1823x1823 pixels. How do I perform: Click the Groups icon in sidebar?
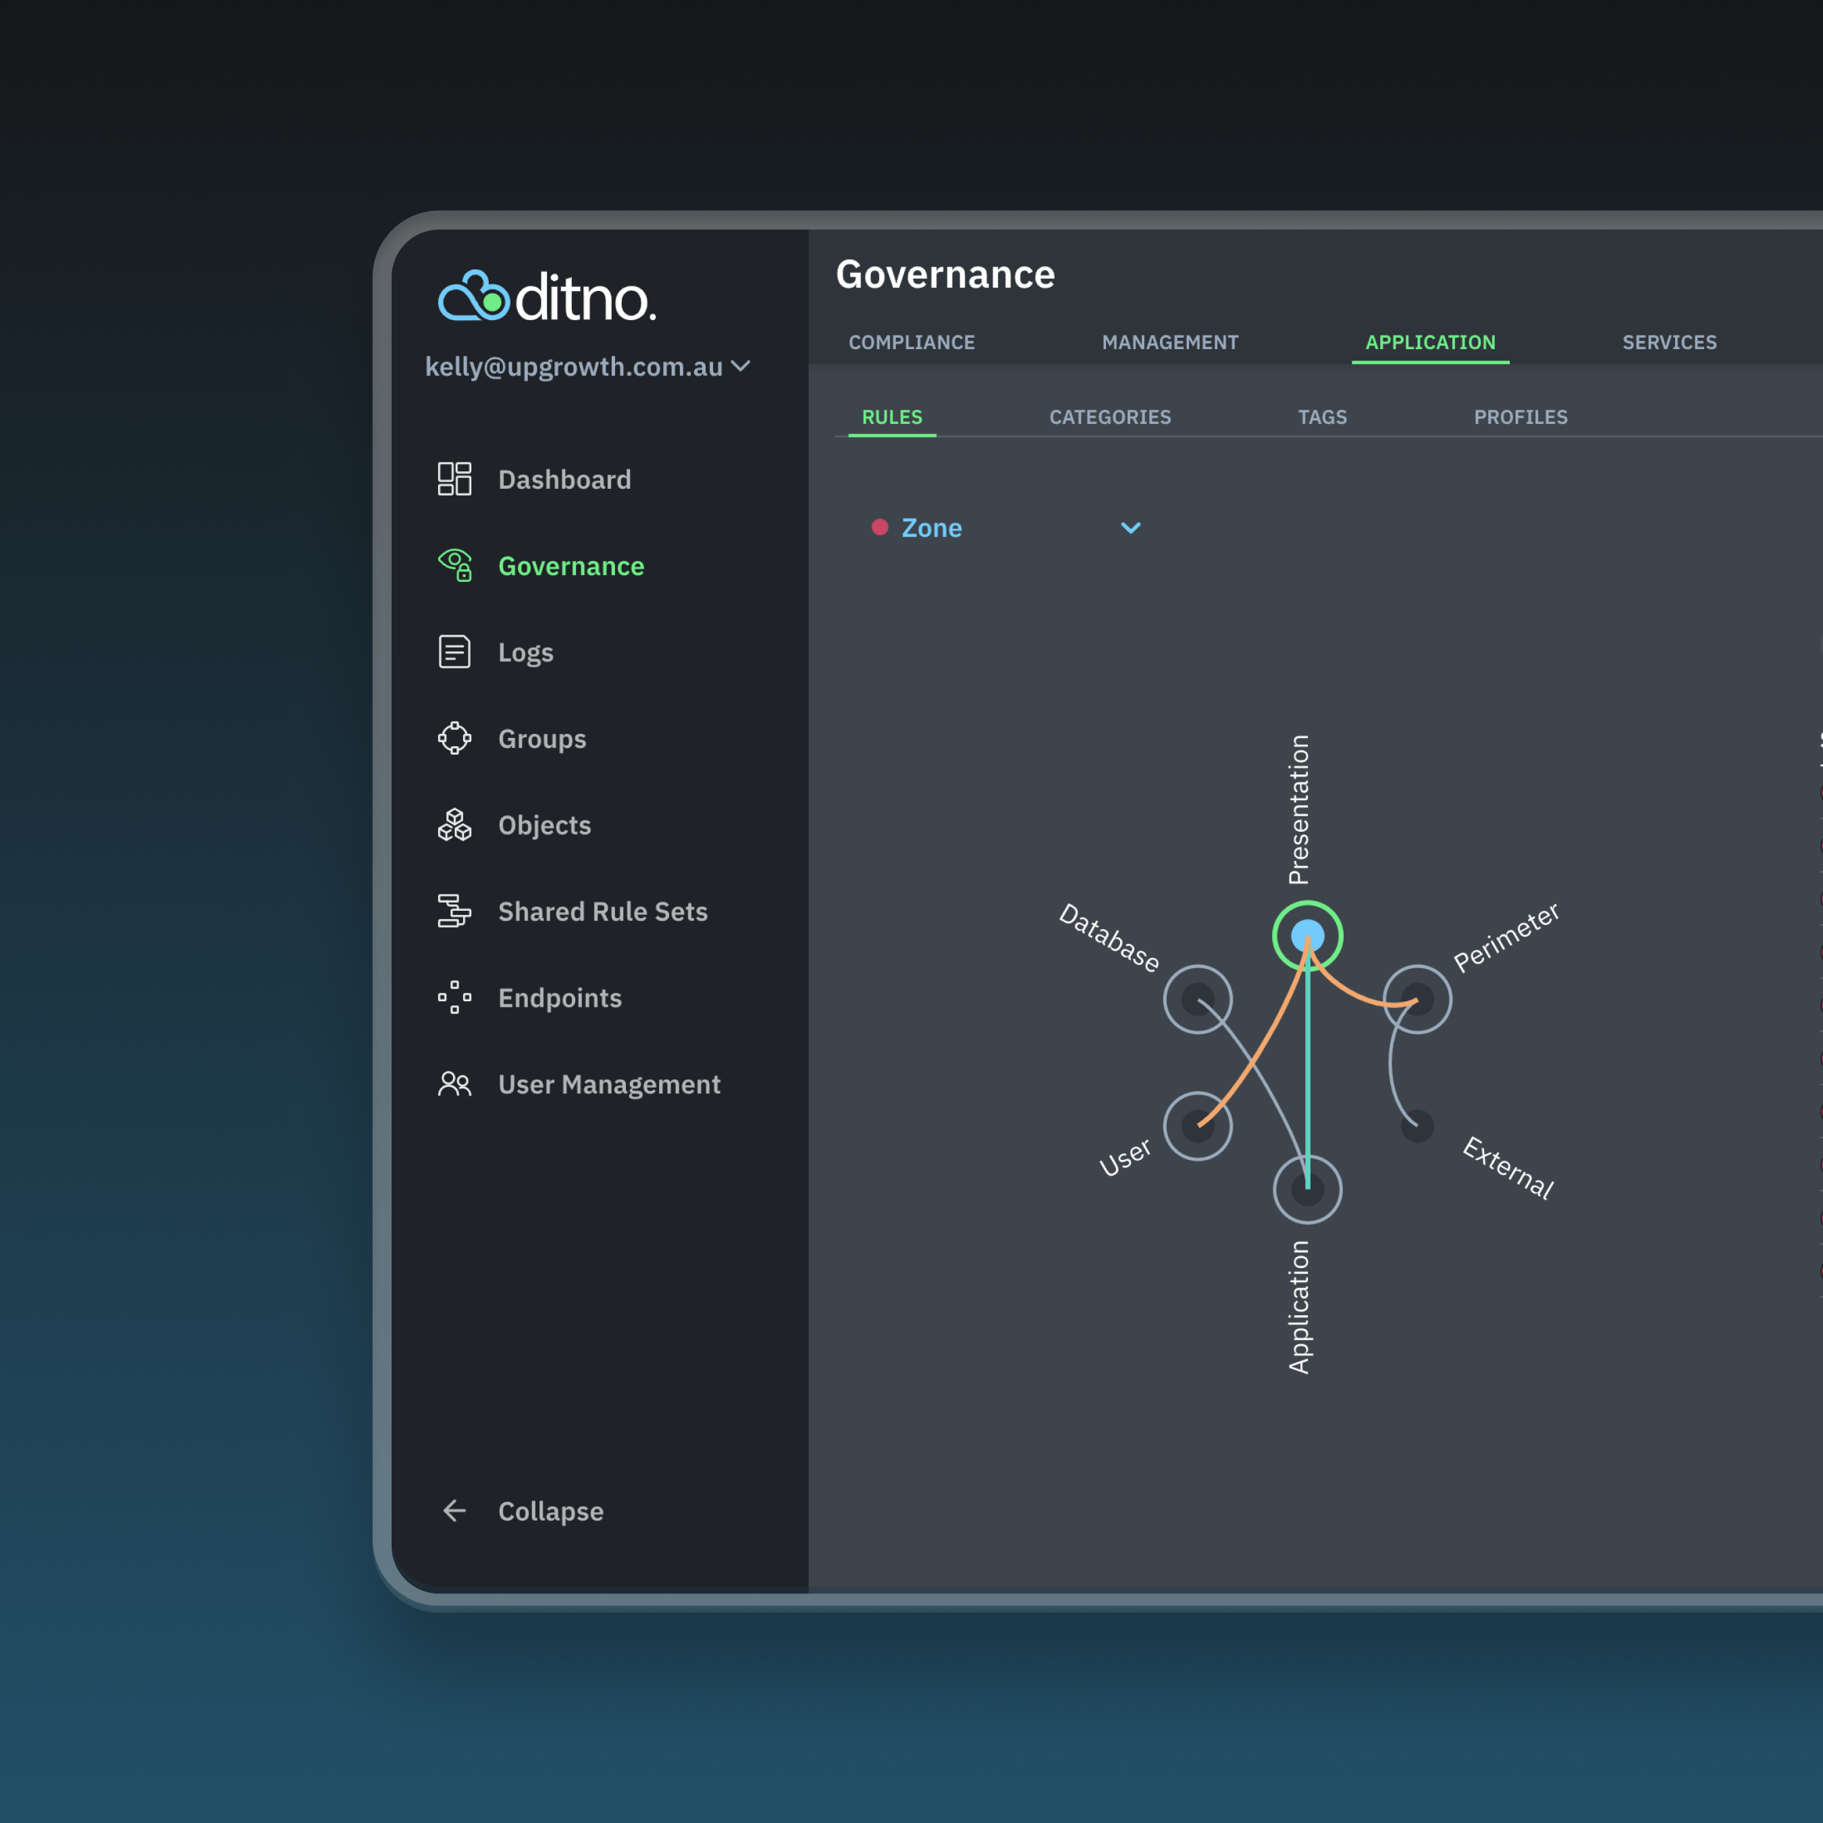point(455,738)
